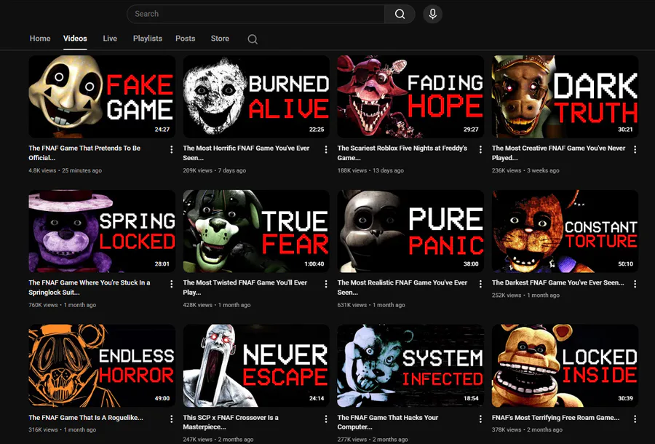Open options menu for 'Most Horrific FNAF Game' video
Viewport: 655px width, 444px height.
click(x=326, y=149)
